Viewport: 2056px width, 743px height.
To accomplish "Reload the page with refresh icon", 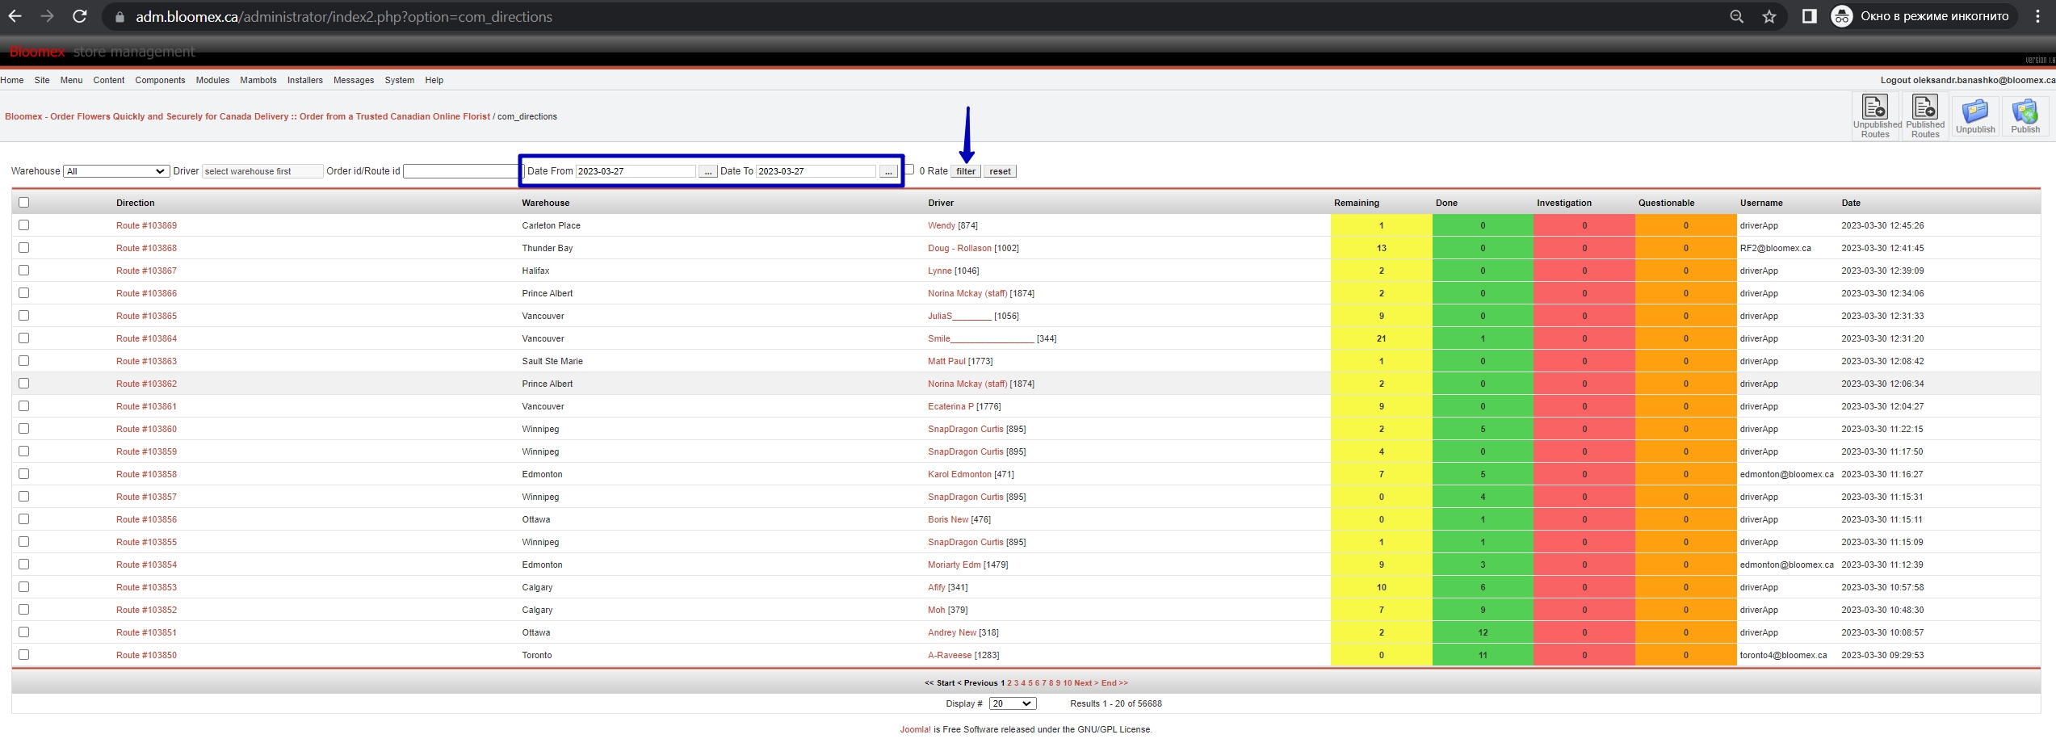I will [x=79, y=16].
